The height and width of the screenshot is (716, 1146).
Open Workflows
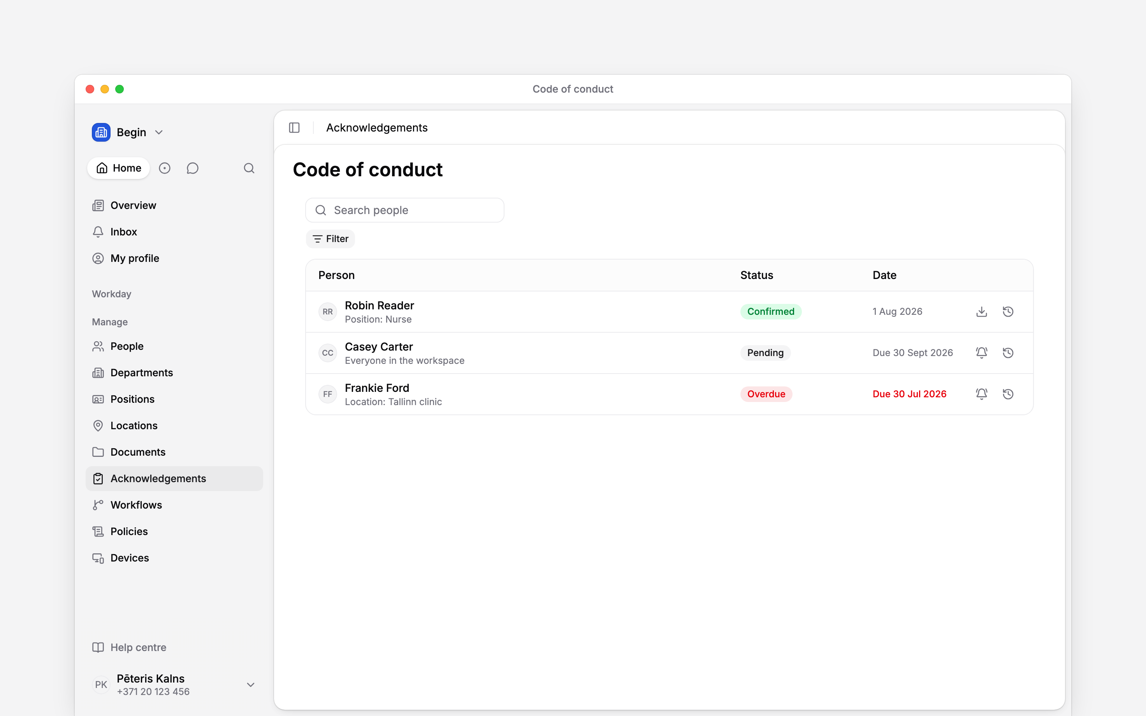(174, 505)
